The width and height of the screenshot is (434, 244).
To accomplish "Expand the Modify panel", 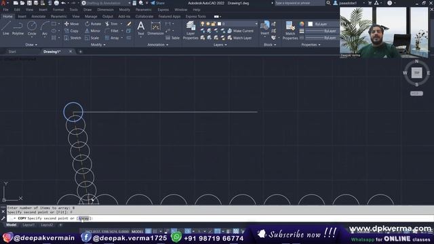I will coord(98,45).
